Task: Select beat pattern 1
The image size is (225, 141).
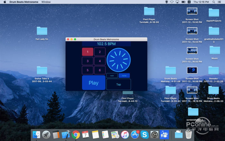Action: pyautogui.click(x=87, y=52)
